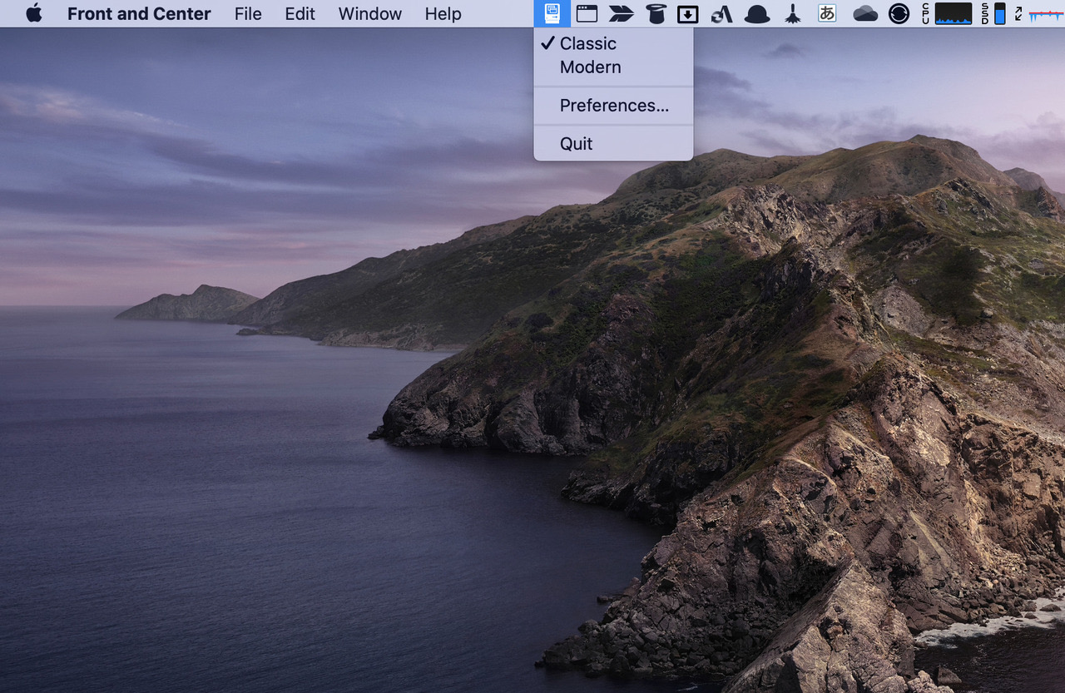The image size is (1065, 693).
Task: Open the File menu
Action: [x=248, y=14]
